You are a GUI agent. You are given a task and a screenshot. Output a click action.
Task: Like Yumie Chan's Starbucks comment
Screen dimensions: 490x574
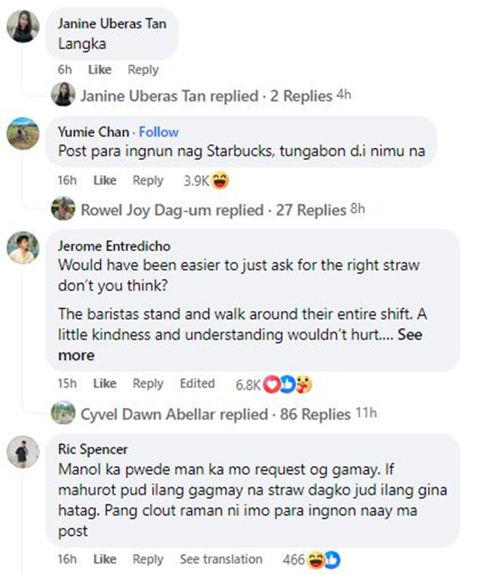pyautogui.click(x=105, y=180)
